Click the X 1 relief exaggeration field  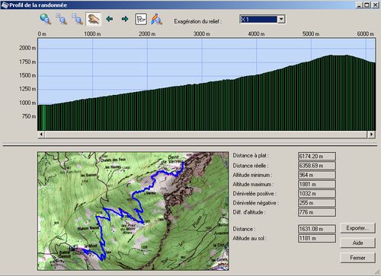pos(258,19)
